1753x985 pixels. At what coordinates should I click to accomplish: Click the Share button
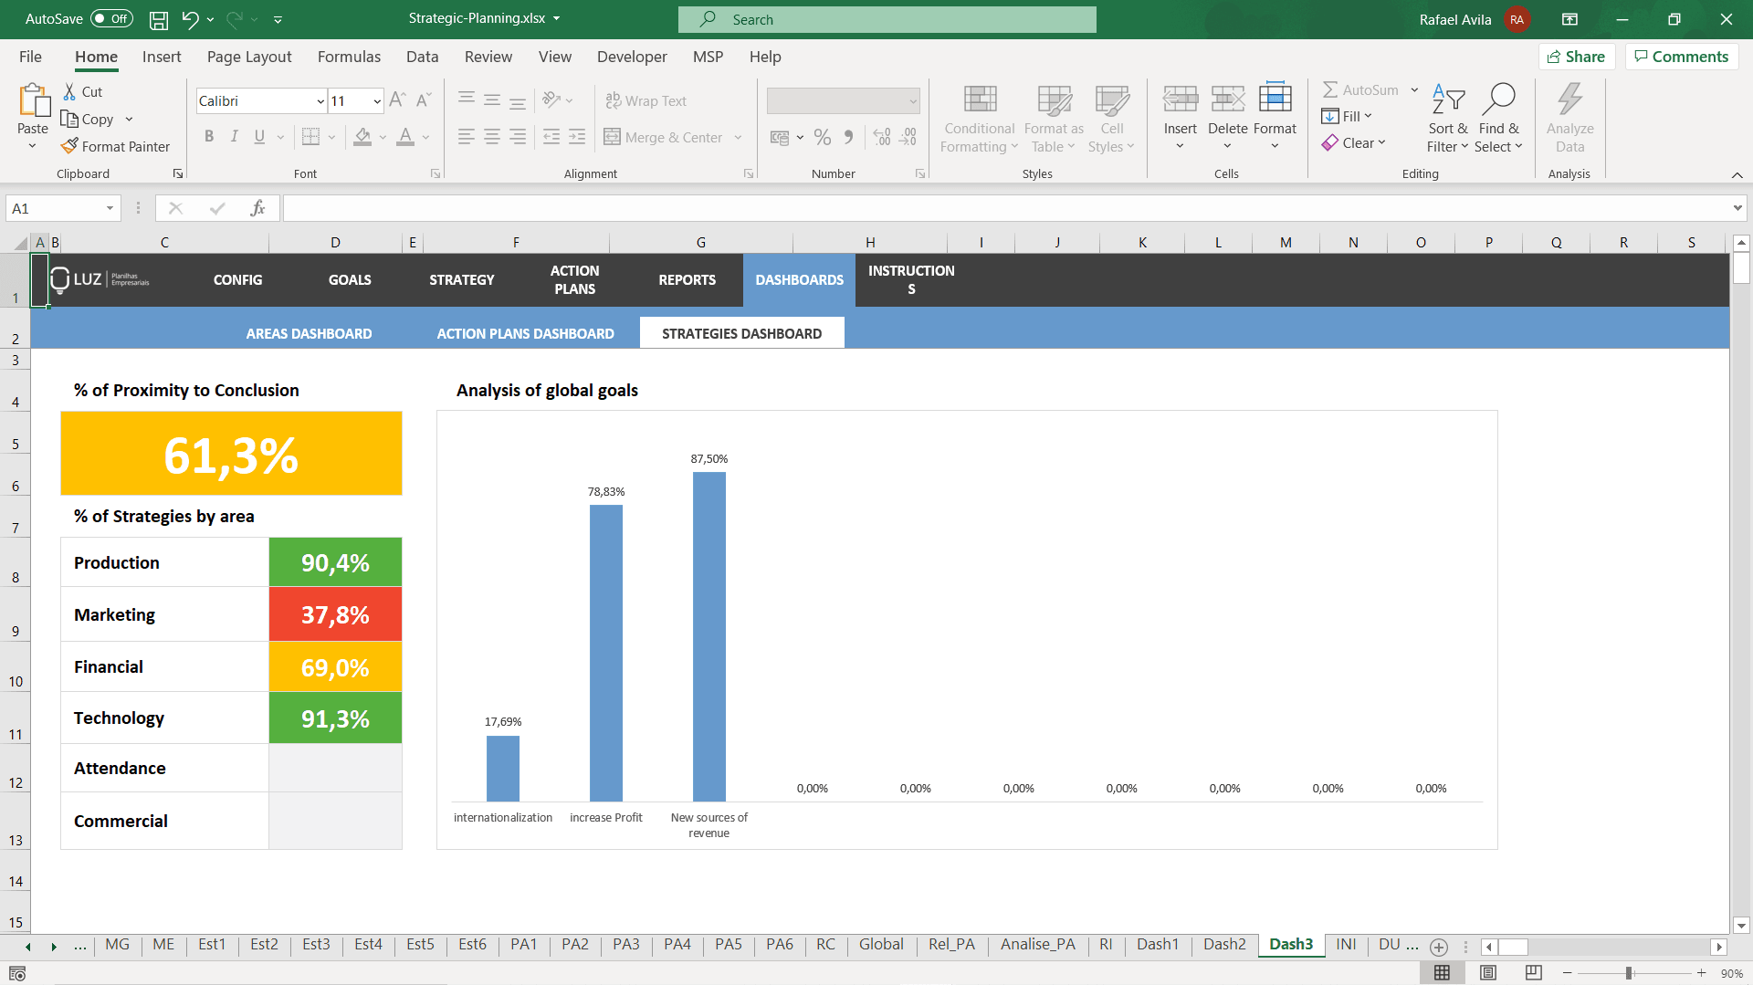pos(1577,56)
